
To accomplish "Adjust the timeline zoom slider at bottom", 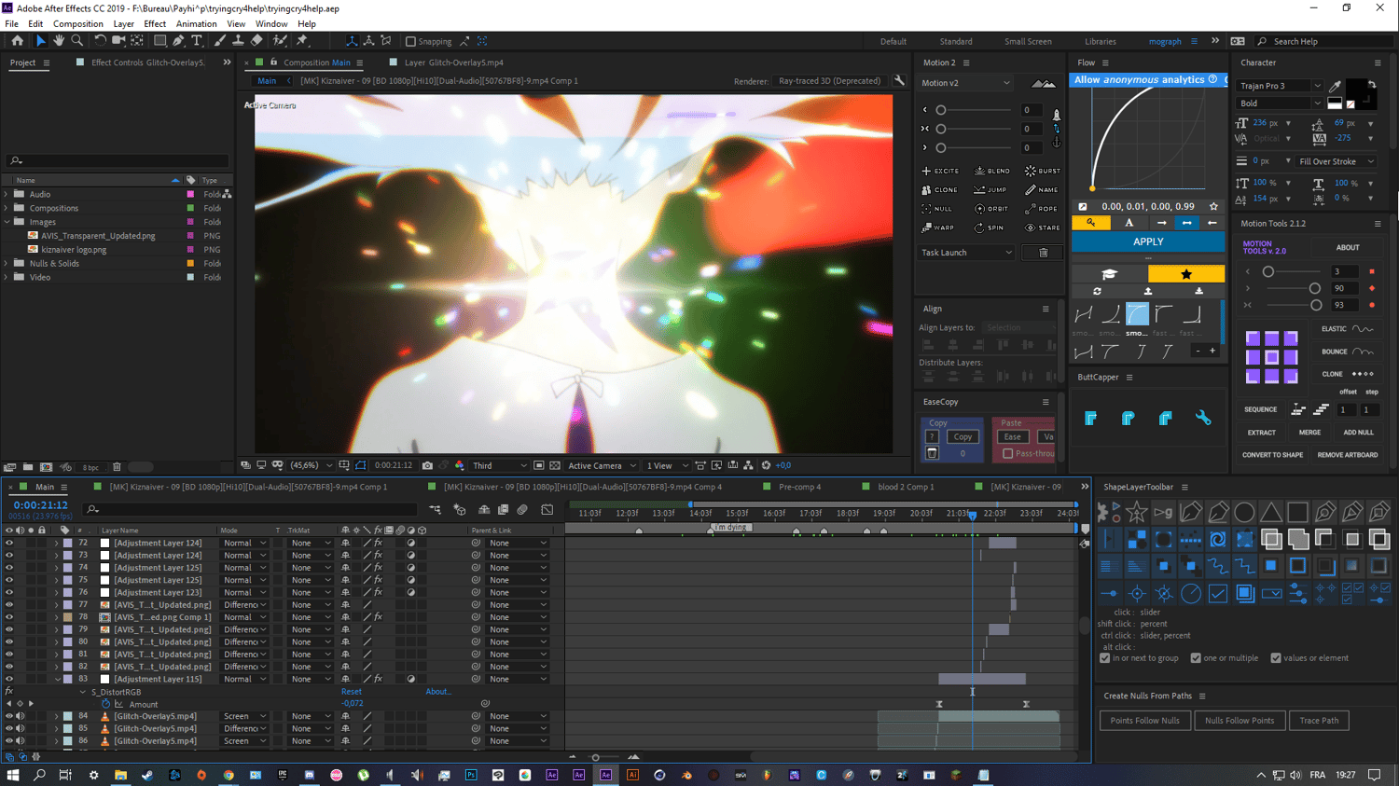I will pyautogui.click(x=595, y=757).
